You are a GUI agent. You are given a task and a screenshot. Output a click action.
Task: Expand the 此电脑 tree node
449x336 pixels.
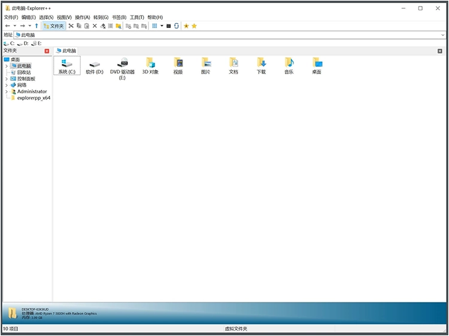tap(7, 66)
